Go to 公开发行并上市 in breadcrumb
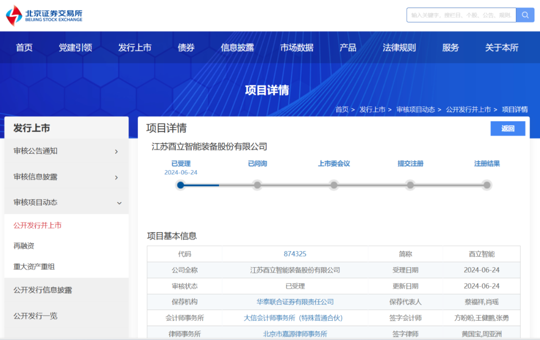Screen dimensions: 540x340 468,109
